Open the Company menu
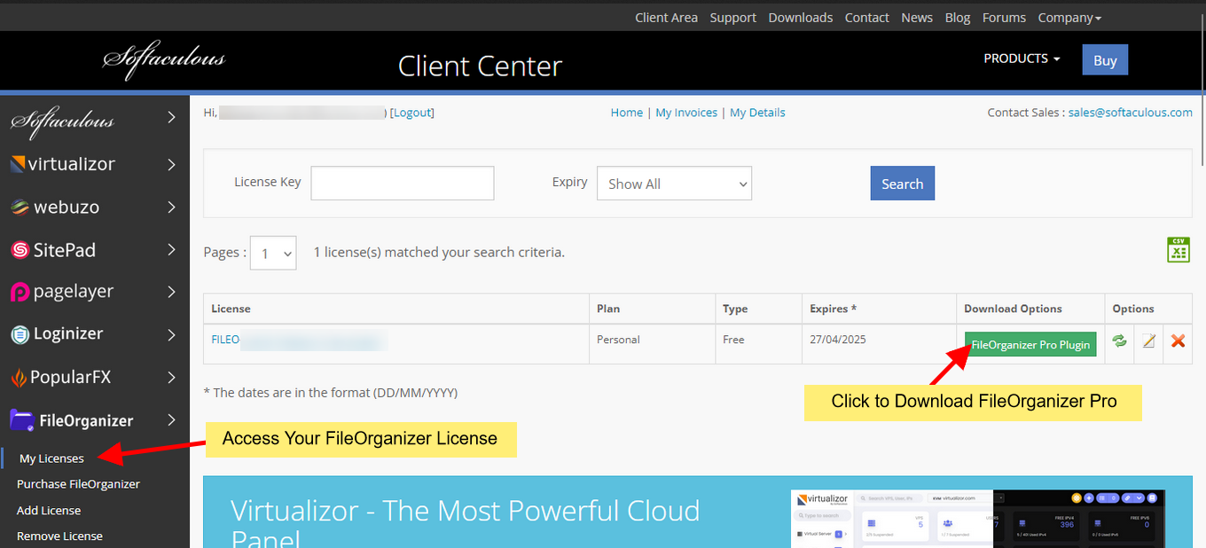Screen dimensions: 1206x548 1069,17
